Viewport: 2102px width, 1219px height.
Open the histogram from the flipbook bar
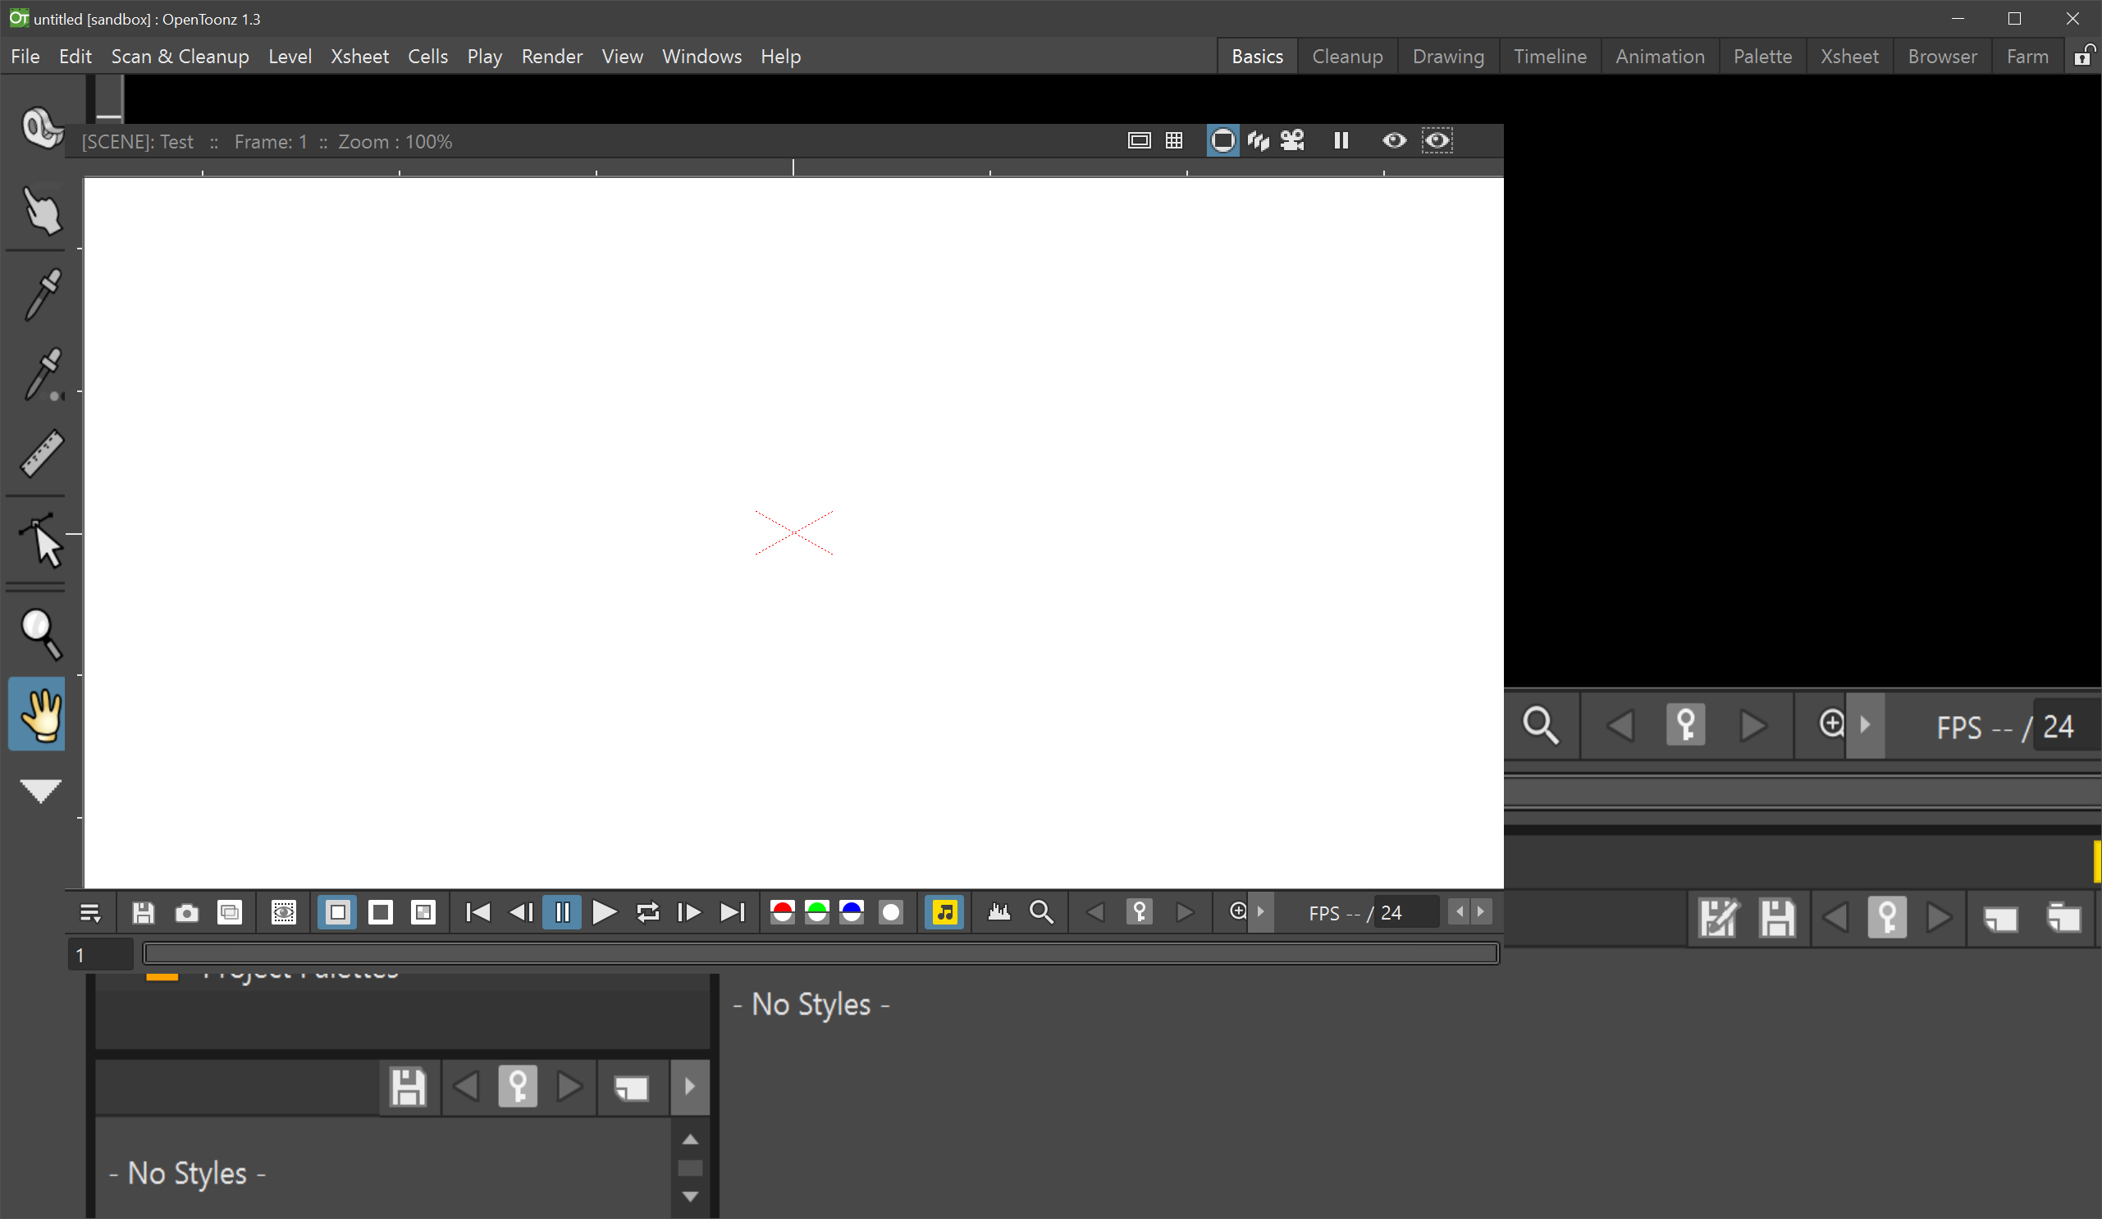tap(999, 912)
